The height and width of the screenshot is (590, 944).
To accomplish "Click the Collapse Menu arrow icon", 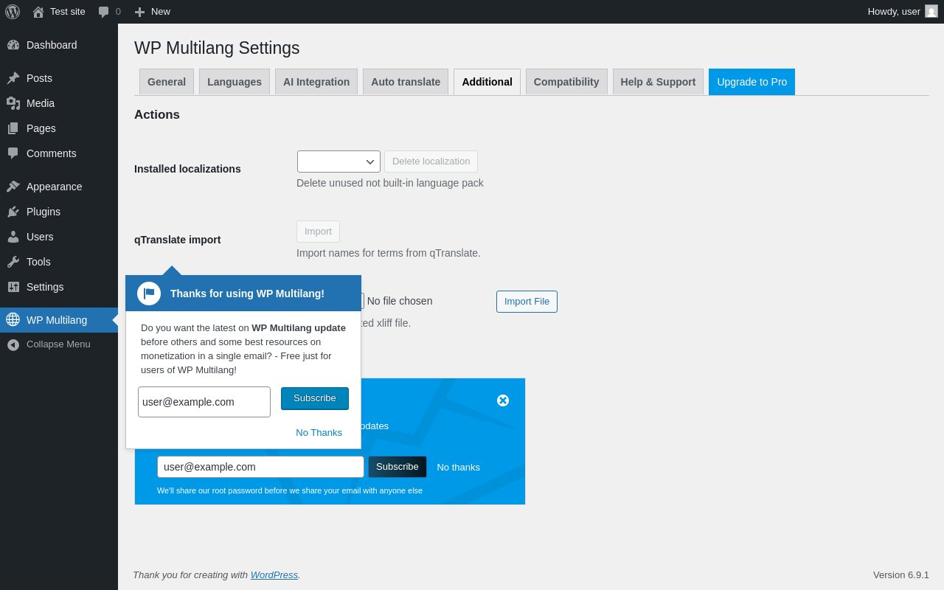I will click(x=13, y=344).
